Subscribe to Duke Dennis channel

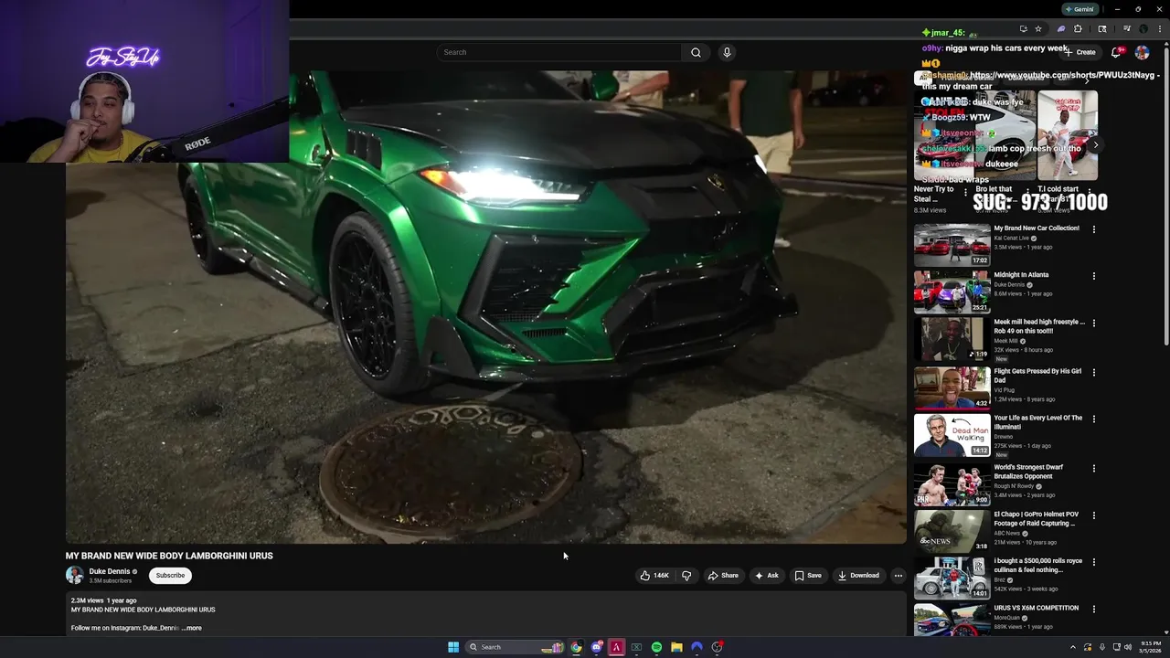[x=170, y=576]
